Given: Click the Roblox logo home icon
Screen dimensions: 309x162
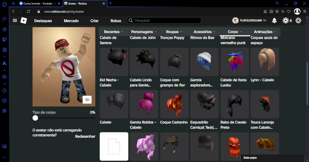Looking at the screenshot, I should click(24, 20).
